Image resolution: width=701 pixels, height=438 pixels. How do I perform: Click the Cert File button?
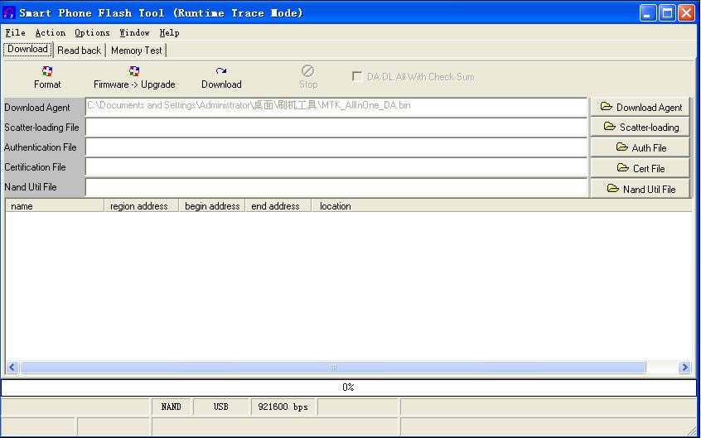(x=641, y=168)
